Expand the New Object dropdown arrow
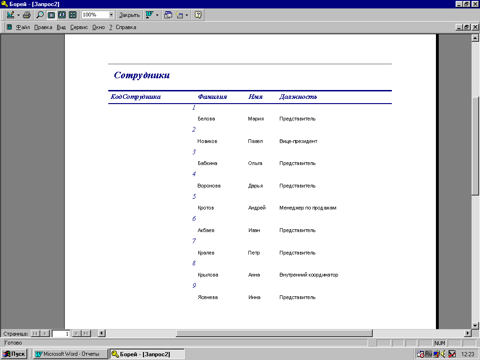Image resolution: width=480 pixels, height=360 pixels. [187, 15]
